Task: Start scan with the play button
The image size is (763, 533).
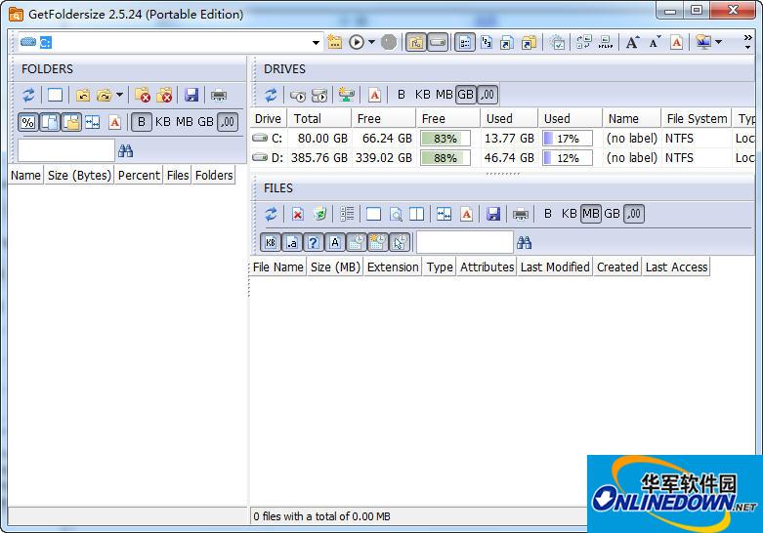Action: pyautogui.click(x=357, y=42)
